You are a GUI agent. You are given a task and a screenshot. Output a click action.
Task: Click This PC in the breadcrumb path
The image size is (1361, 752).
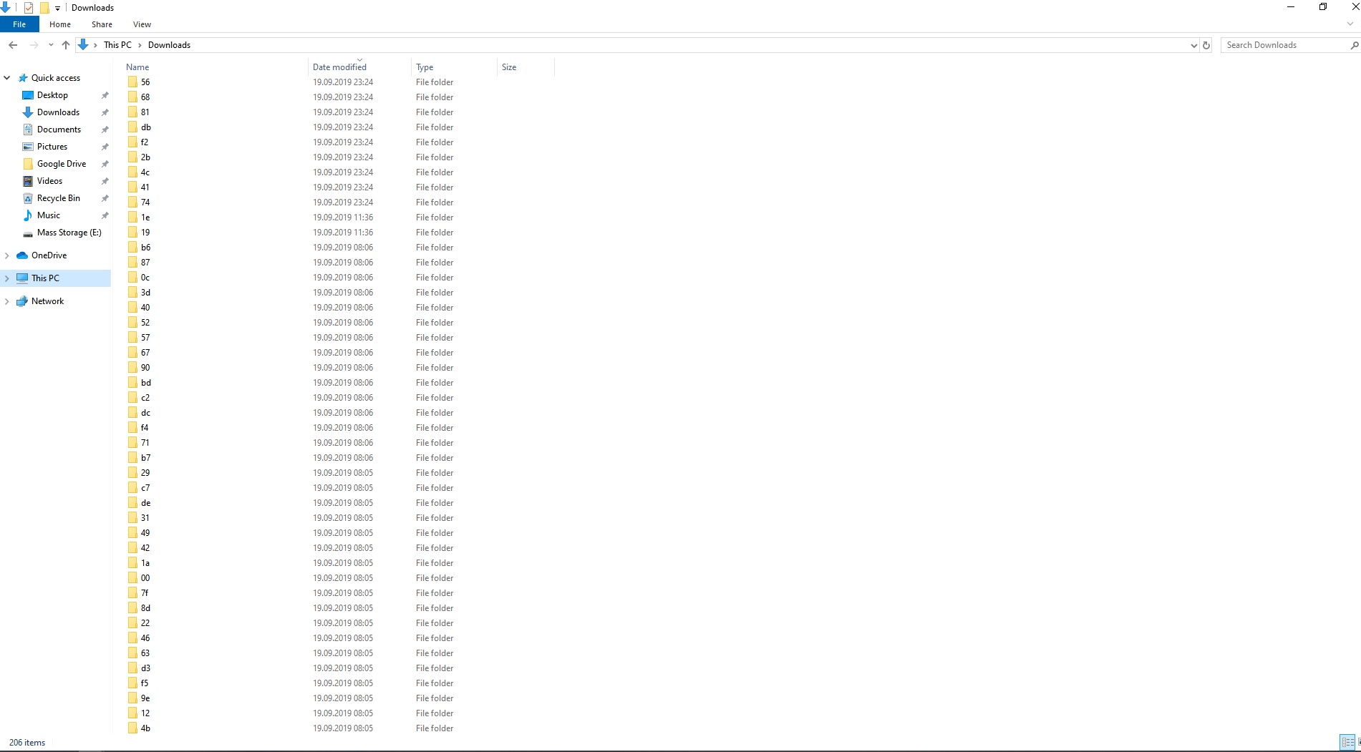(117, 44)
